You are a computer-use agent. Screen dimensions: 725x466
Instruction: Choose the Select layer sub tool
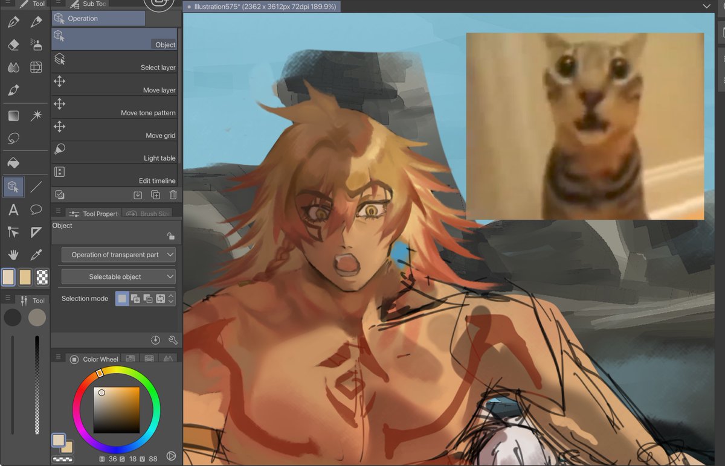click(x=114, y=62)
